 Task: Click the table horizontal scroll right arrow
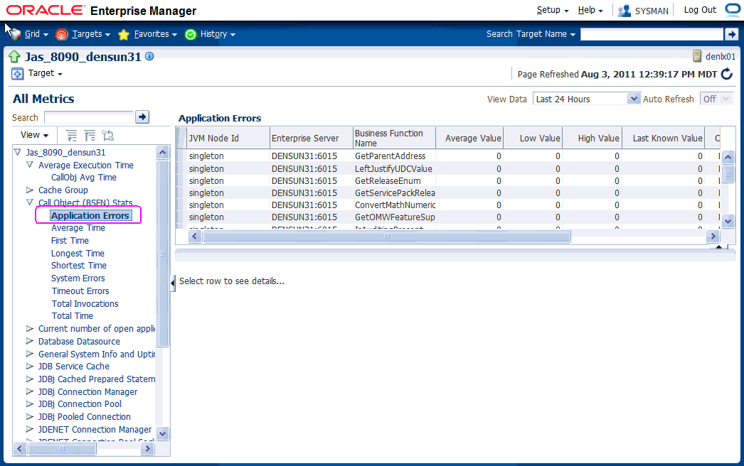713,236
